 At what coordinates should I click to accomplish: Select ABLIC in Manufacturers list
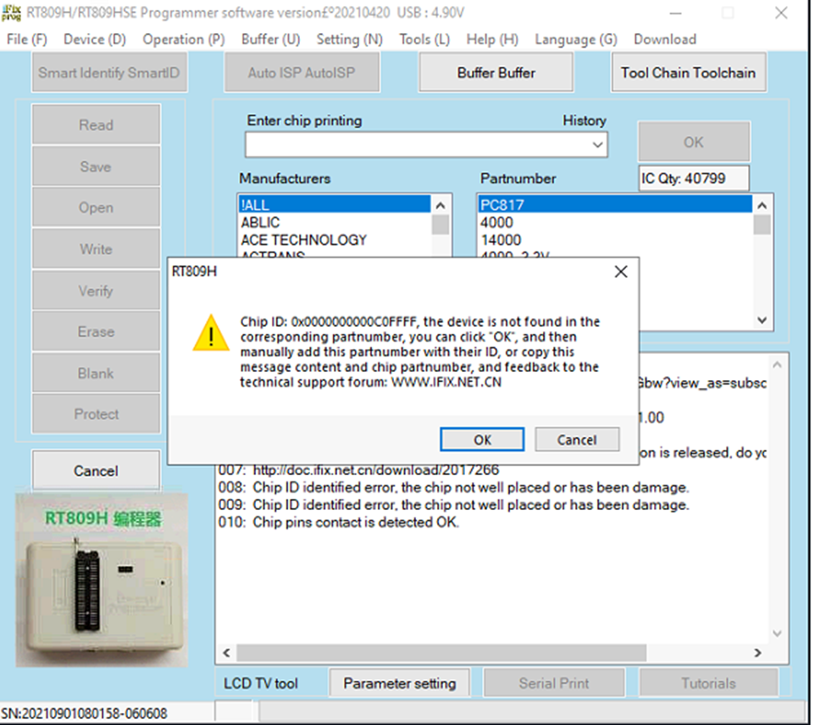tap(260, 222)
